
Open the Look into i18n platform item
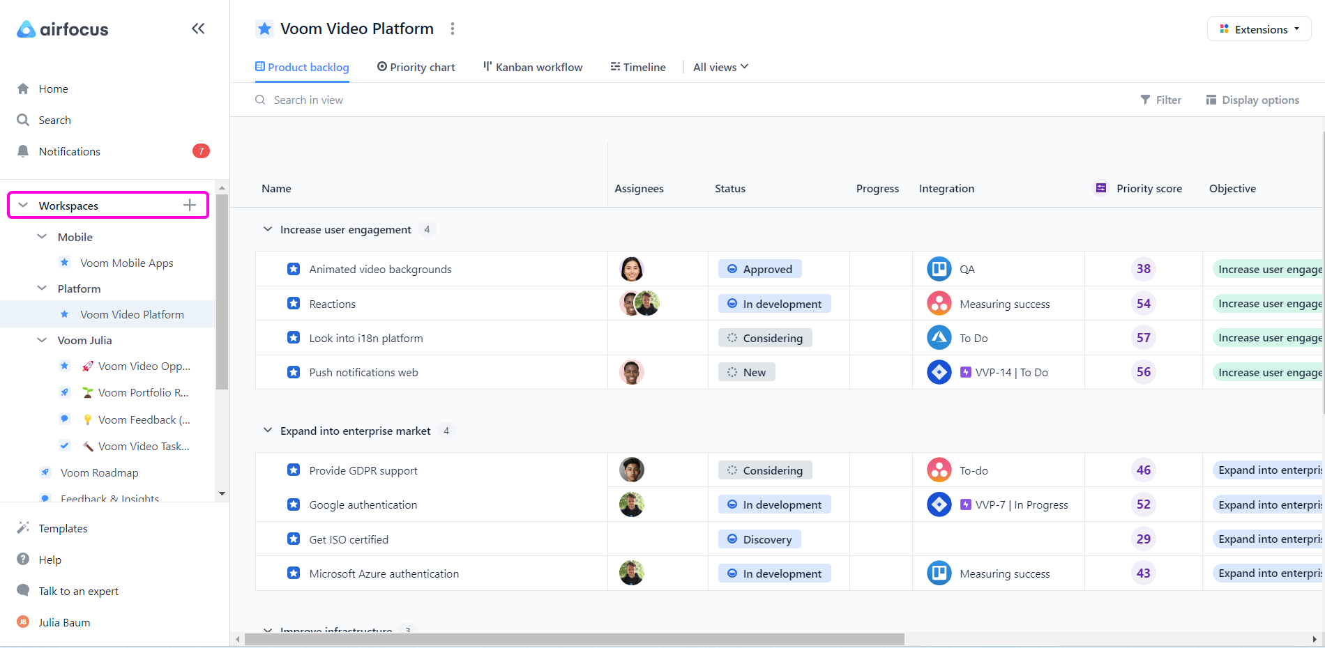coord(366,338)
